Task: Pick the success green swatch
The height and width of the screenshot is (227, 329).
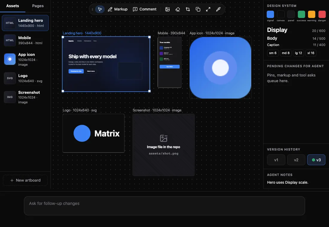Action: point(301,14)
